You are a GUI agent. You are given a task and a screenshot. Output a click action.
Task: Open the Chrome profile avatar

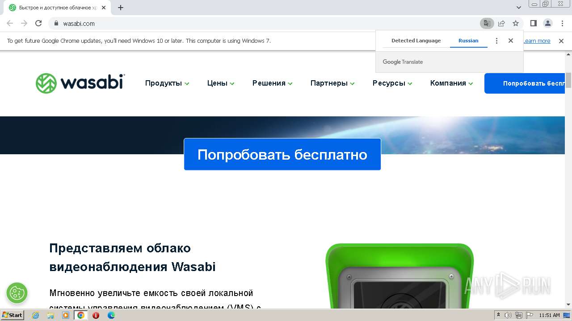548,23
